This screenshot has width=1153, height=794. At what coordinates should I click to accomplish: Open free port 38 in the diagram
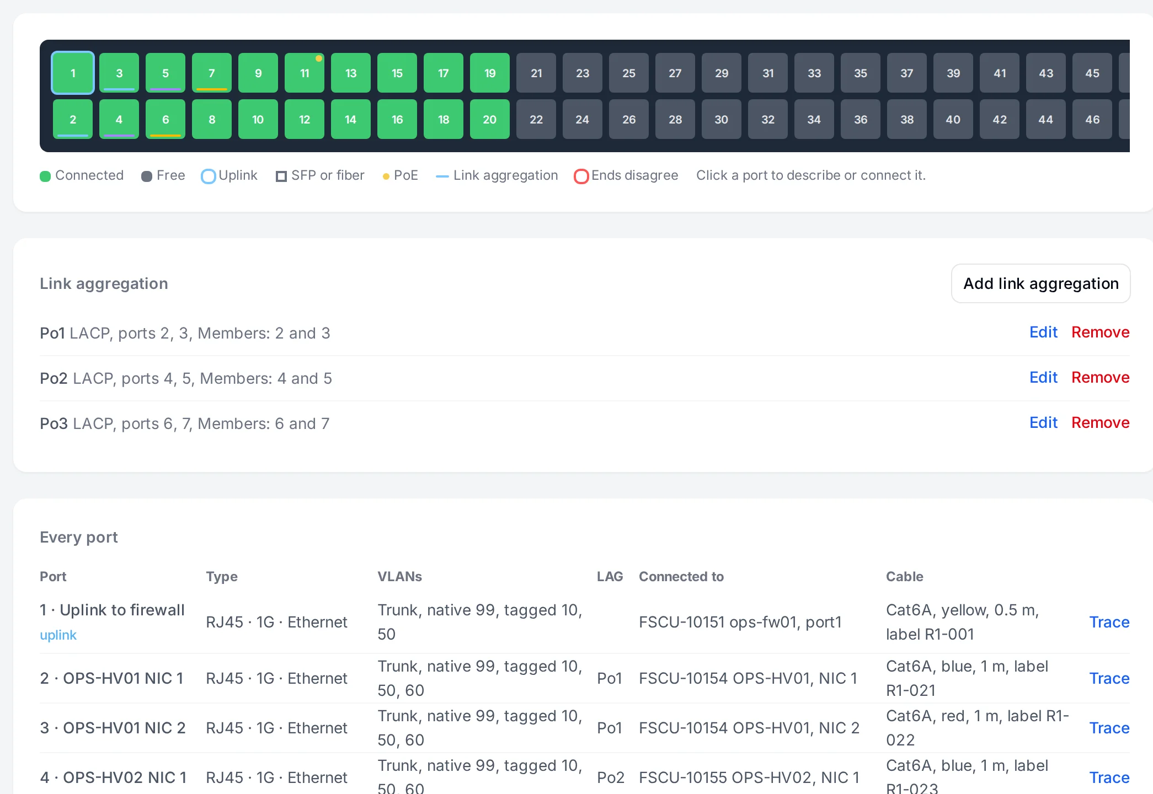click(907, 119)
